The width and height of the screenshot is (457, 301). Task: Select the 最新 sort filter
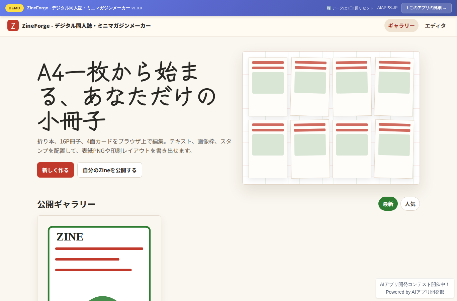coord(388,204)
